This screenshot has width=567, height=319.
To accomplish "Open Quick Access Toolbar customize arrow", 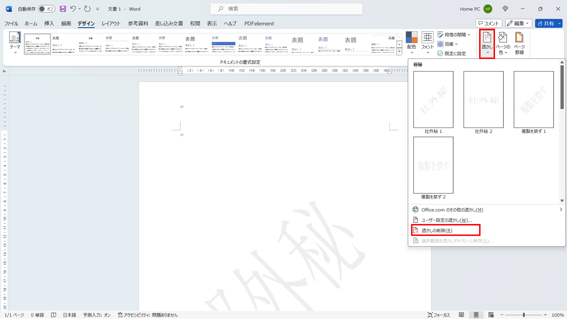I will [x=98, y=9].
